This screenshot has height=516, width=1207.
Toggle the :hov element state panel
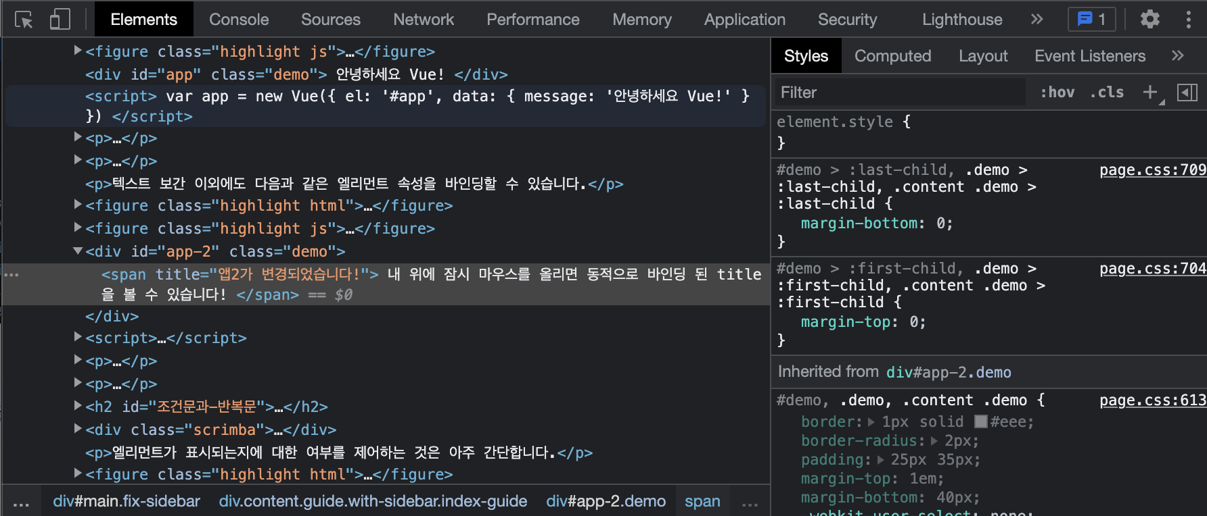[x=1057, y=92]
